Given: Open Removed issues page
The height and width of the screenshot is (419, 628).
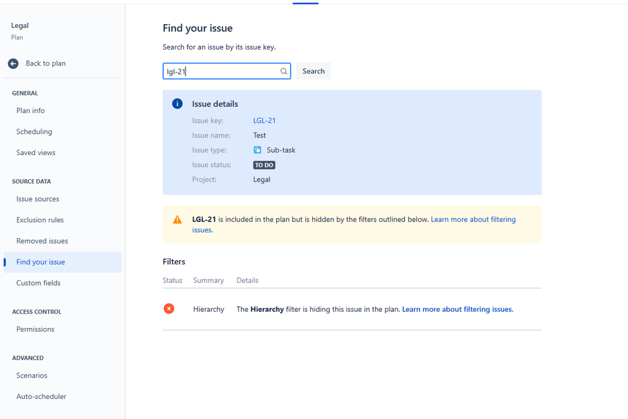Looking at the screenshot, I should [x=42, y=241].
